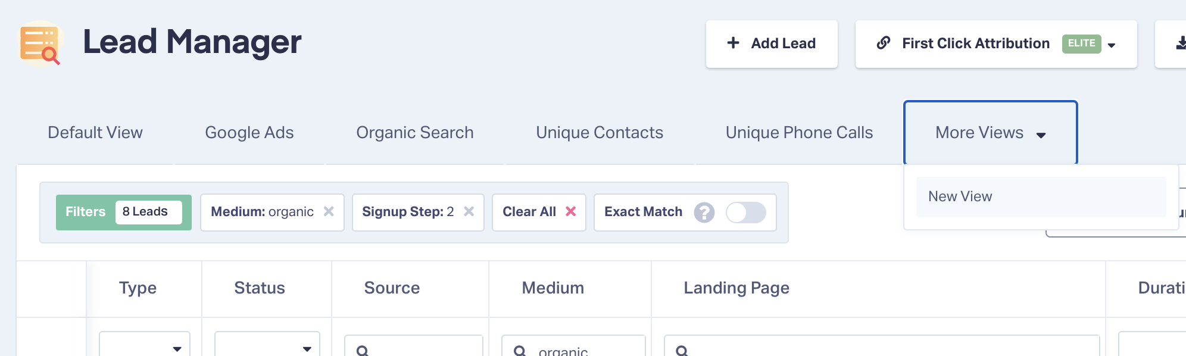Click the Medium search field showing organic
Image resolution: width=1186 pixels, height=356 pixels.
572,350
